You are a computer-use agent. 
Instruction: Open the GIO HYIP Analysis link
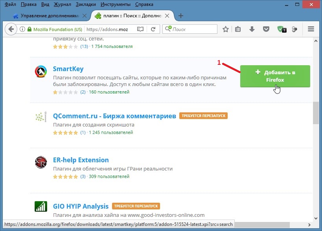(81, 206)
